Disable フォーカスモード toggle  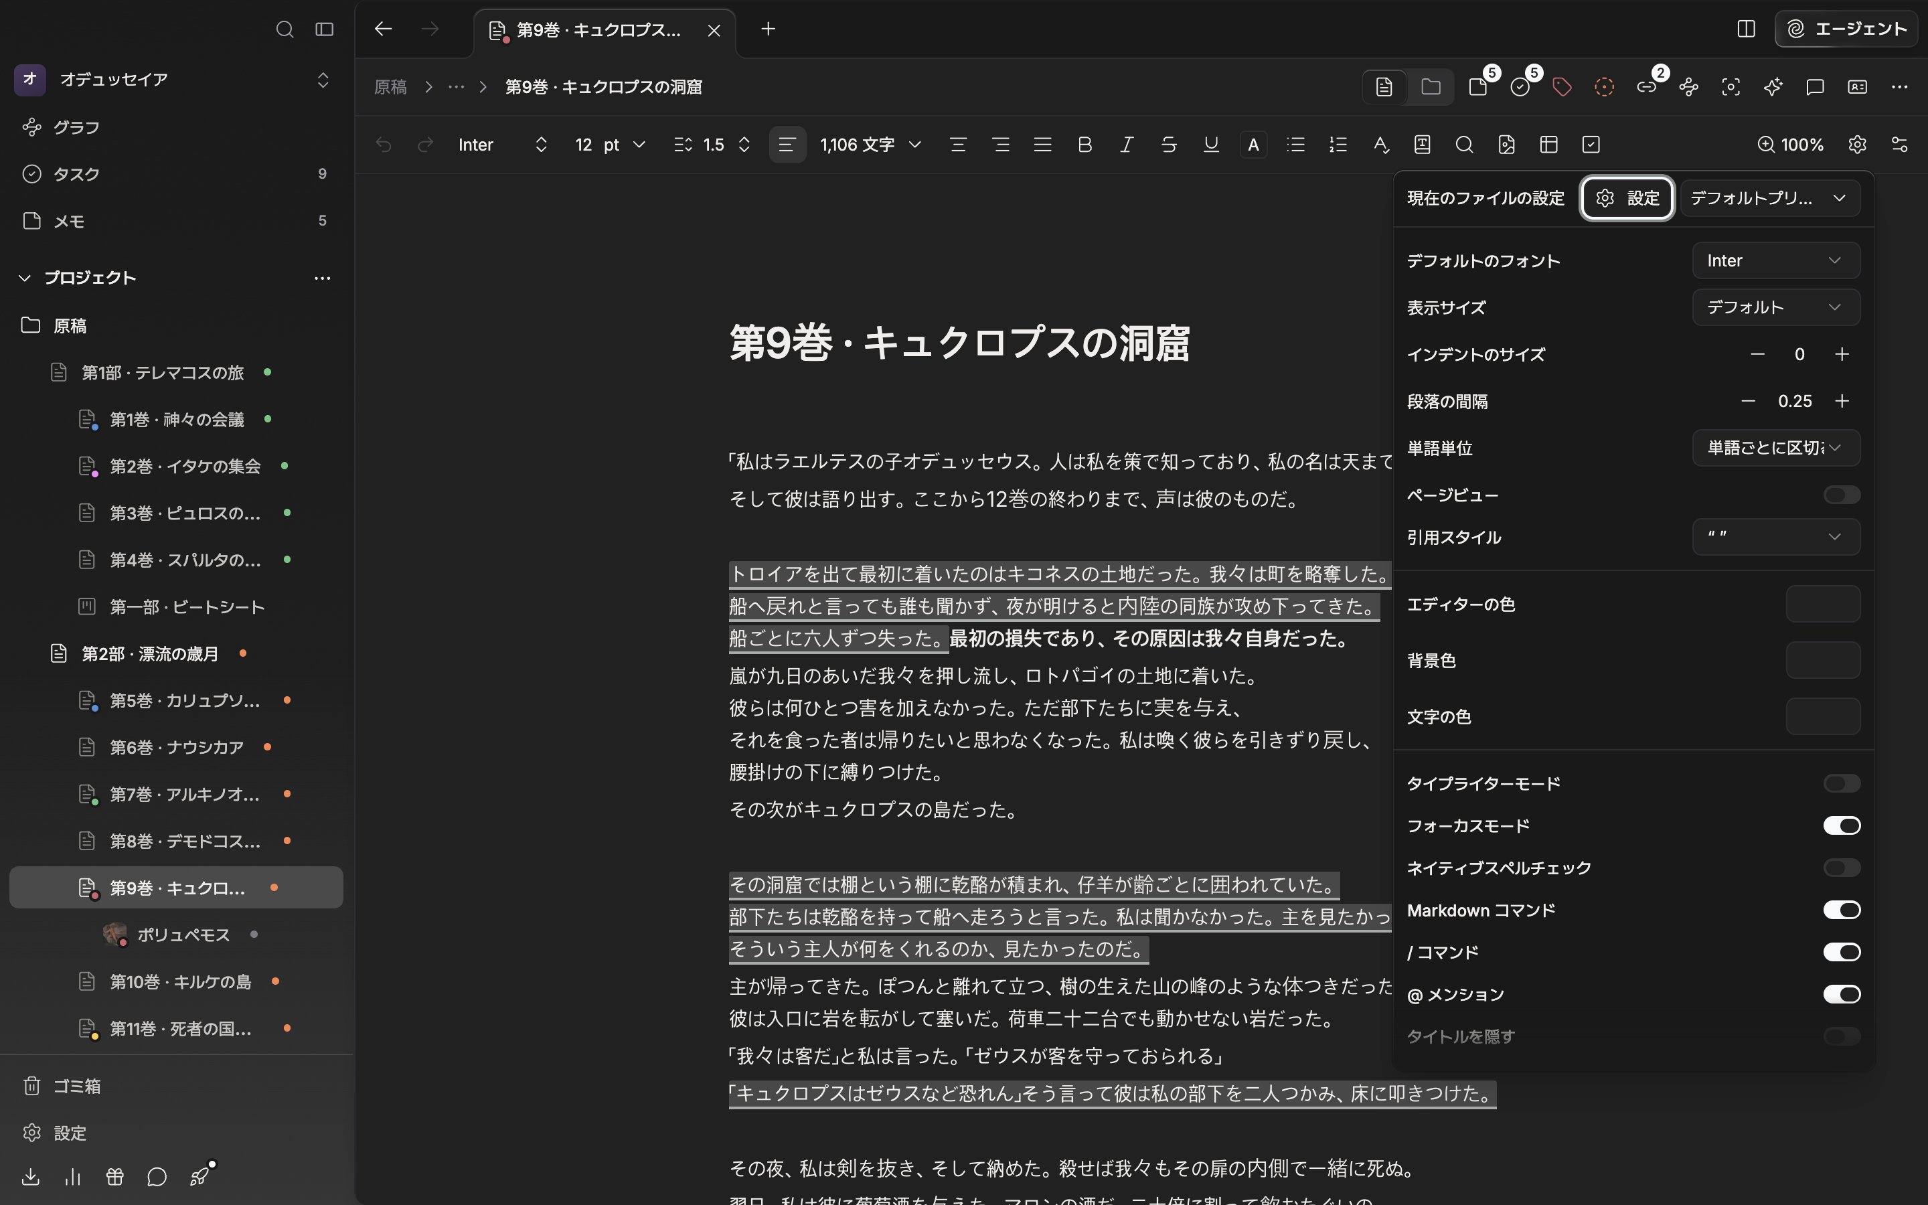coord(1841,825)
